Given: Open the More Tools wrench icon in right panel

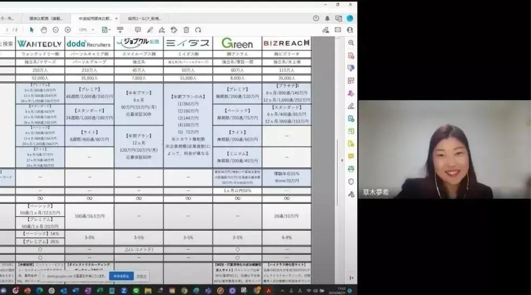Looking at the screenshot, I should tap(351, 194).
